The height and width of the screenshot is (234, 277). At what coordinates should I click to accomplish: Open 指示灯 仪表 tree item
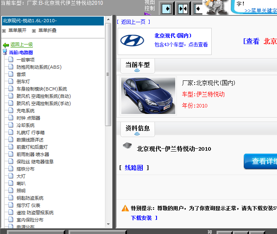pyautogui.click(x=28, y=205)
